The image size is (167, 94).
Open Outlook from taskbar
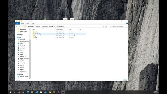(37, 92)
